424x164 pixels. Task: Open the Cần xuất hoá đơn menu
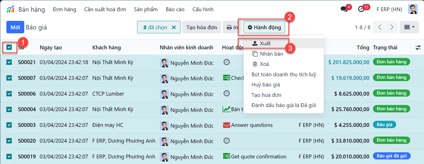coord(105,9)
